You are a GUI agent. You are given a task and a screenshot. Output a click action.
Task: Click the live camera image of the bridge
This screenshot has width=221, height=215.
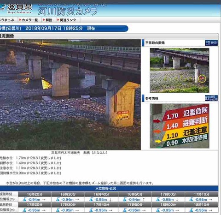click(x=70, y=95)
